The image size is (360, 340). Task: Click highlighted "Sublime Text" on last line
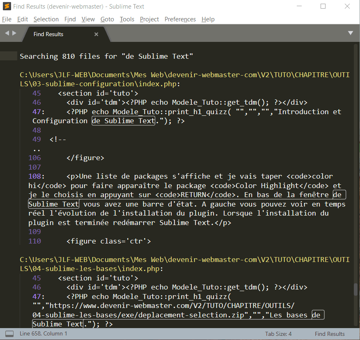[x=57, y=324]
